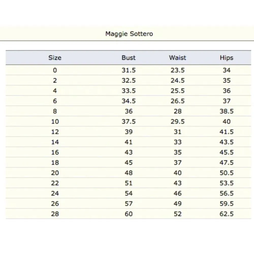Select the 57 bust measurement cell

pos(129,203)
